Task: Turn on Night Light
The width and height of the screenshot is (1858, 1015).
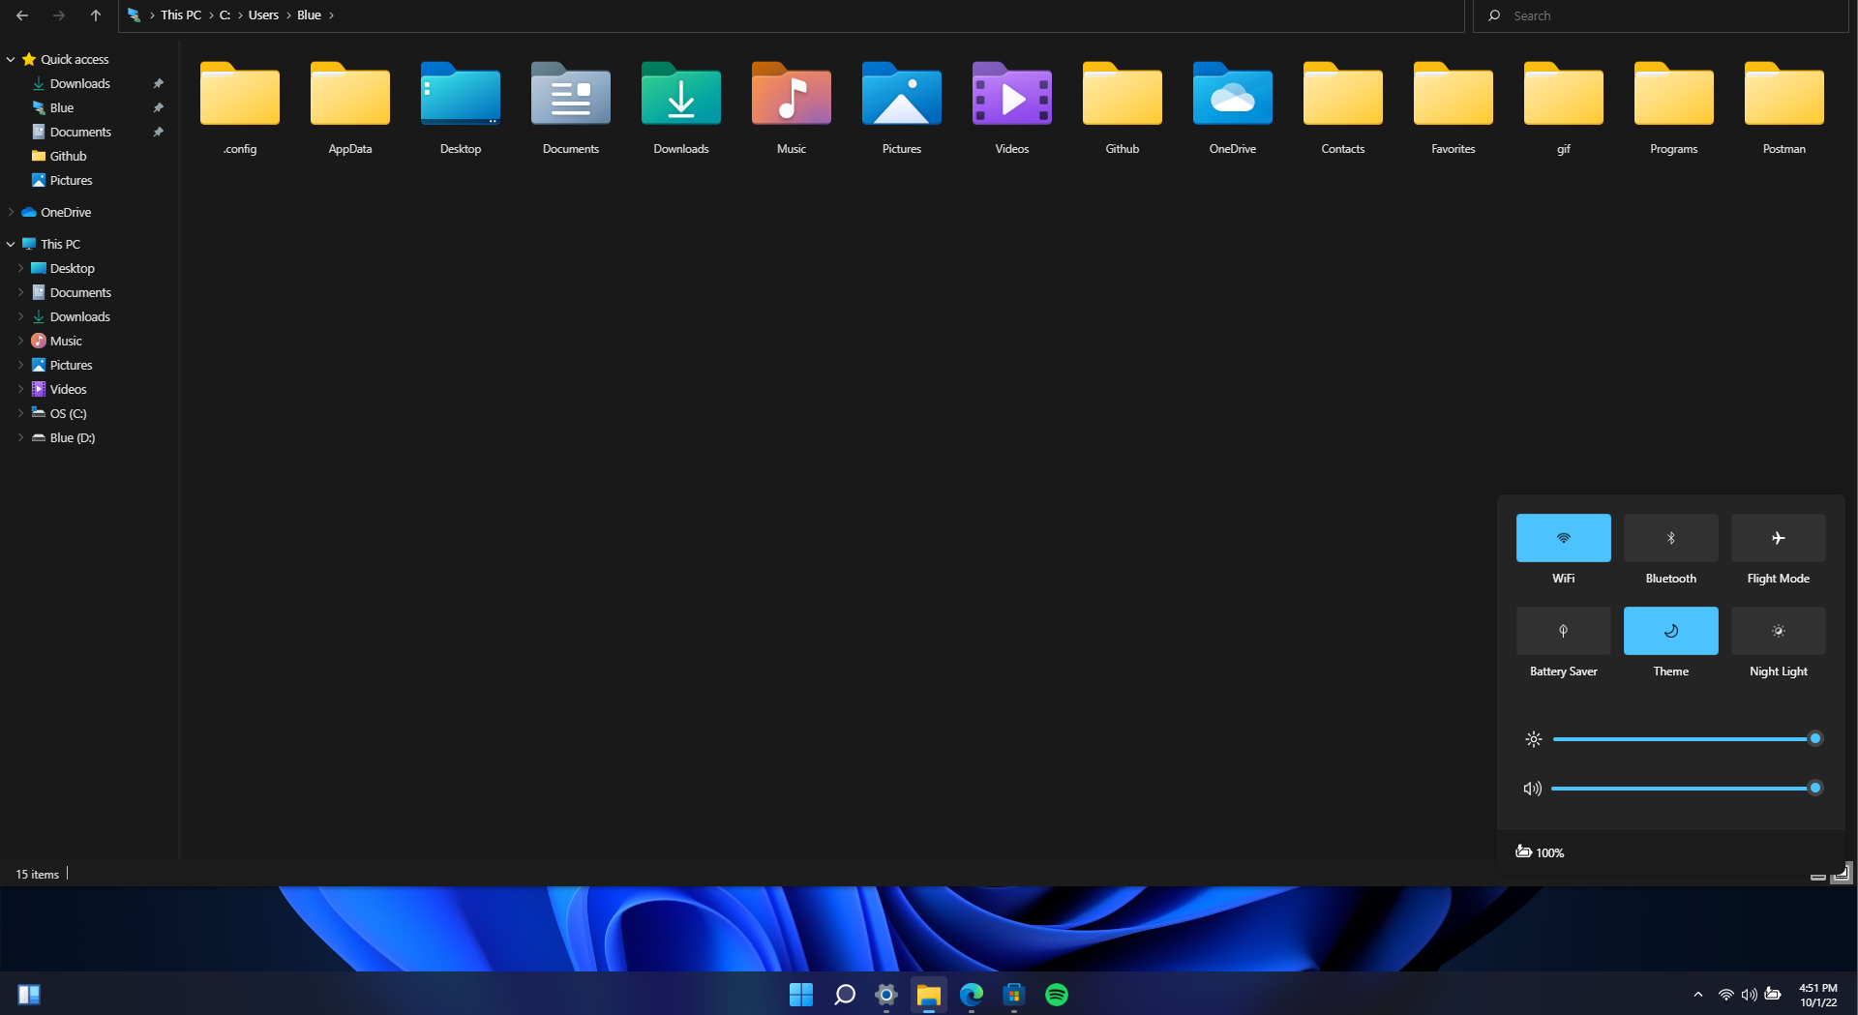Action: click(x=1778, y=631)
